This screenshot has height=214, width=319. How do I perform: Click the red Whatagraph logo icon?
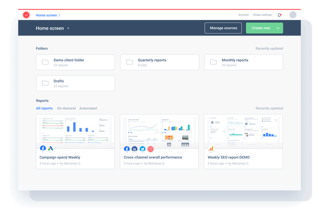pyautogui.click(x=26, y=15)
